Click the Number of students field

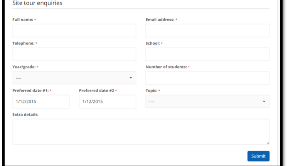pyautogui.click(x=207, y=78)
